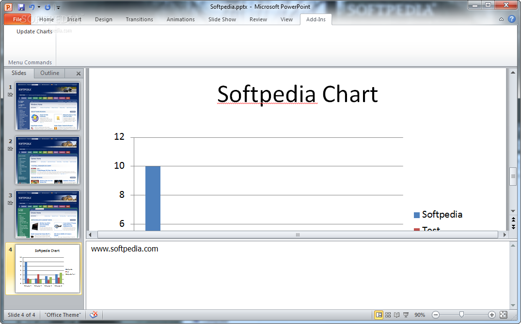This screenshot has width=521, height=324.
Task: Open the Review ribbon tab
Action: pyautogui.click(x=258, y=19)
